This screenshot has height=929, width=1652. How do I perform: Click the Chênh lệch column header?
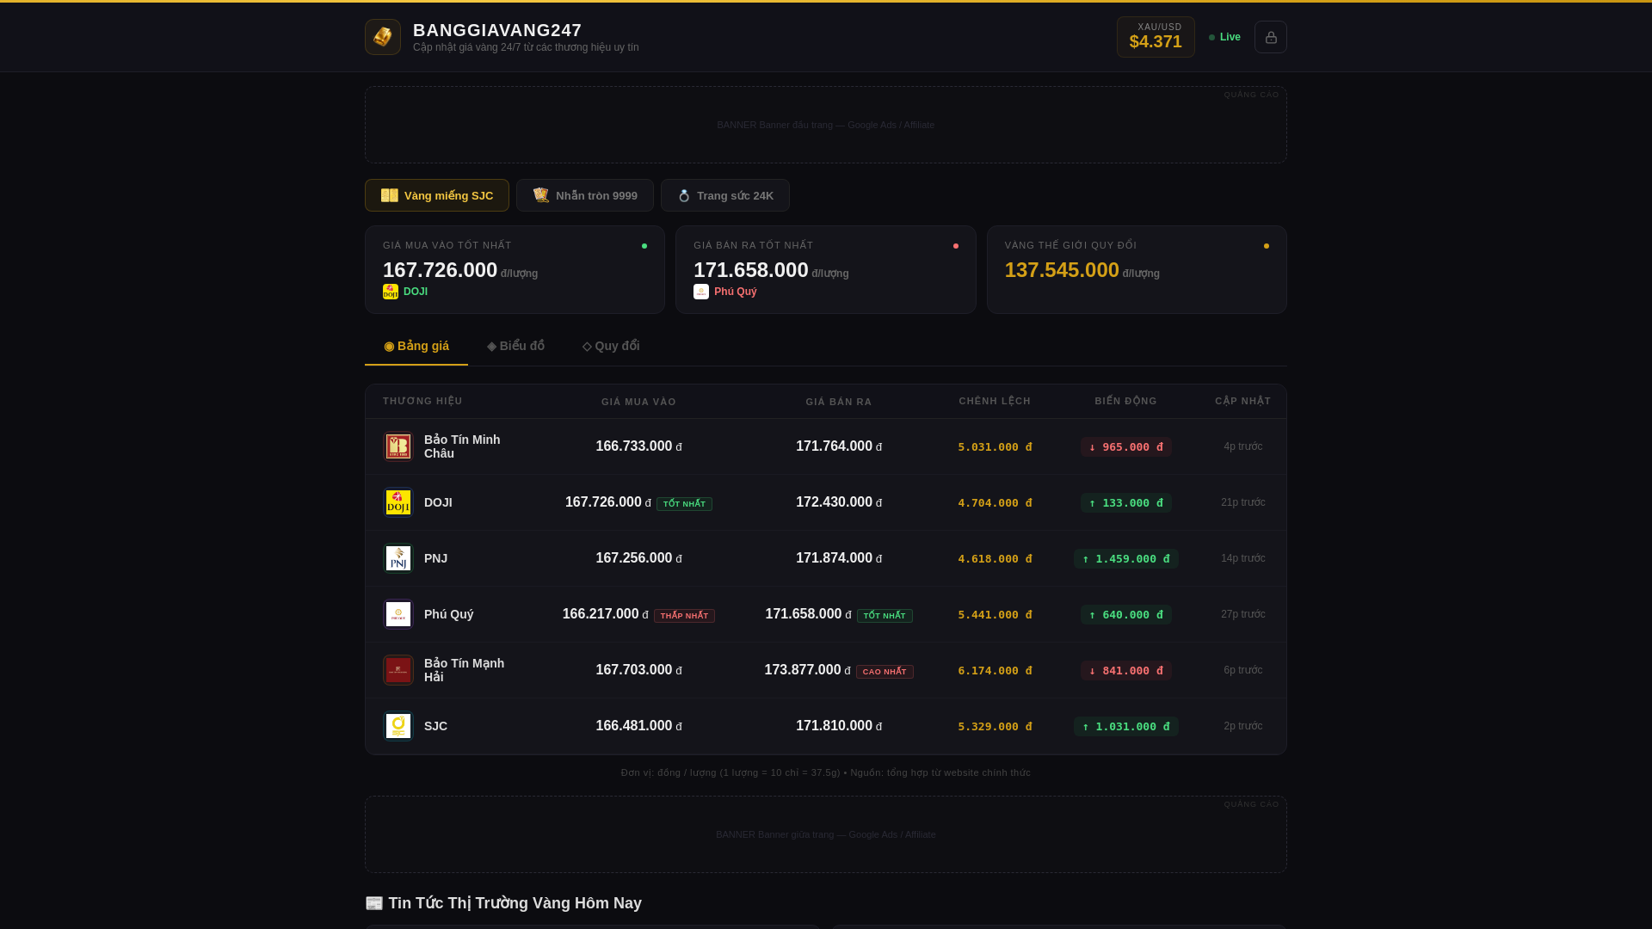pos(995,401)
